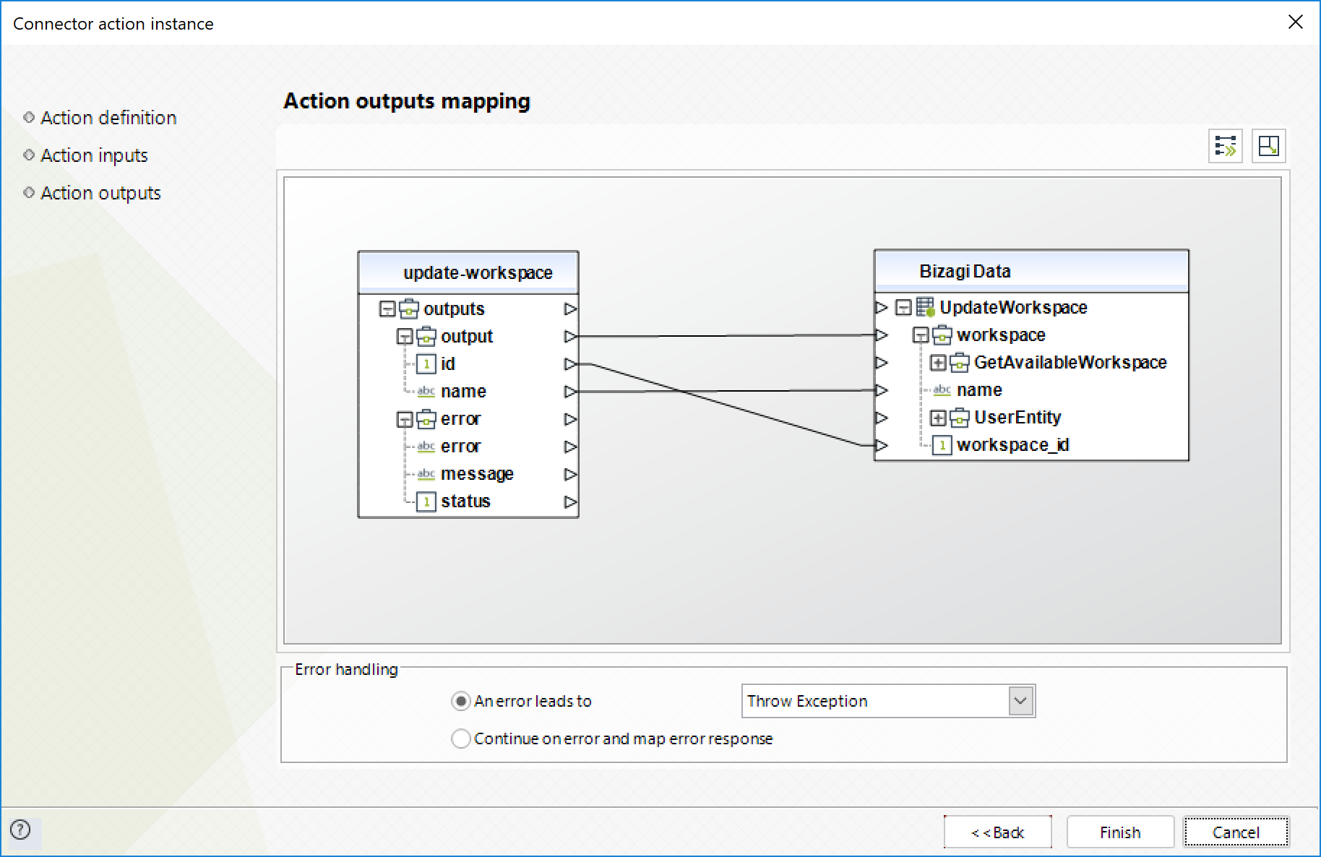Click the workspace node folder icon

(x=942, y=335)
